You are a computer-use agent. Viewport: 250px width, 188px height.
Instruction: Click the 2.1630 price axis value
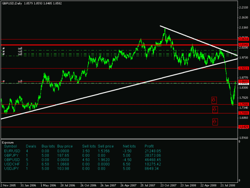244,17
